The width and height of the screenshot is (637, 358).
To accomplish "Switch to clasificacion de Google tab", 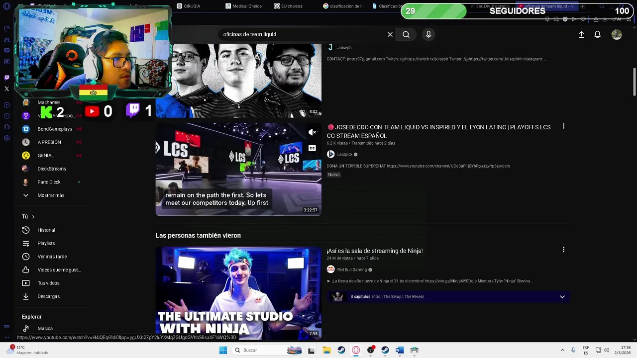I will 343,6.
